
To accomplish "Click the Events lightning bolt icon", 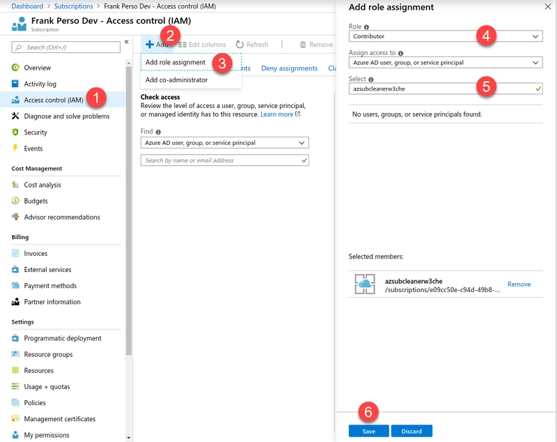I will coord(16,148).
